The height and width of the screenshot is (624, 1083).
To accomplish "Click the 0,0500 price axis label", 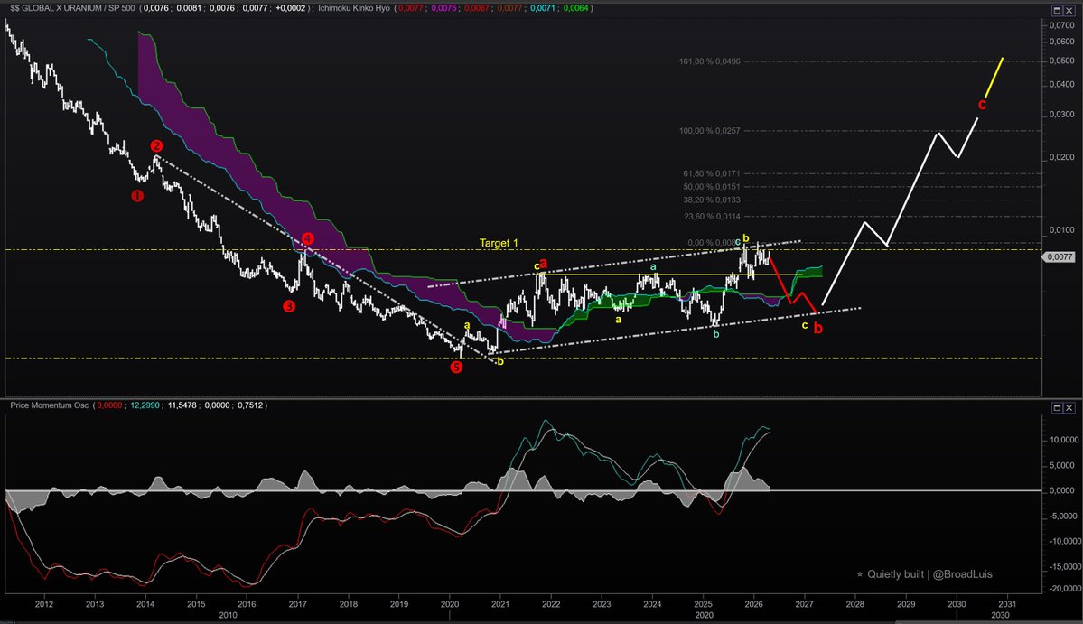I will coord(1061,61).
